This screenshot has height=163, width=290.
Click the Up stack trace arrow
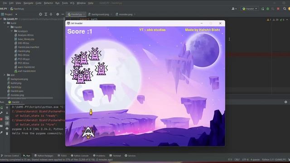click(7, 108)
